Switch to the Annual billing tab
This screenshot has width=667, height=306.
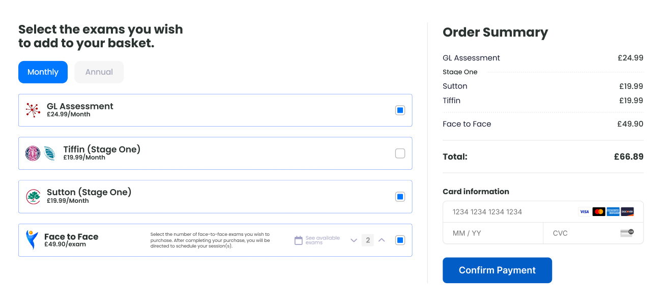[x=99, y=72]
